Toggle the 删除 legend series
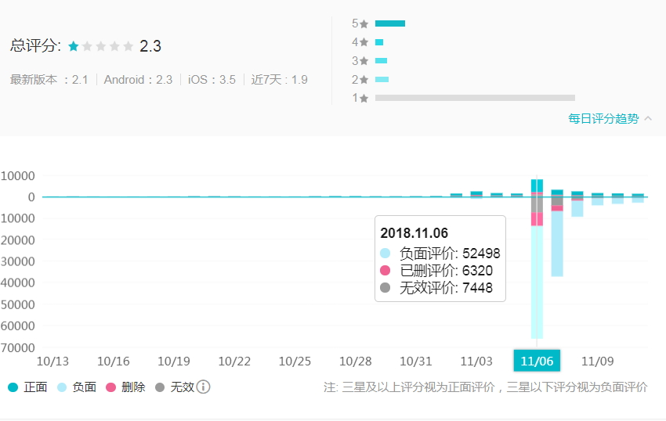666x421 pixels. pyautogui.click(x=125, y=387)
